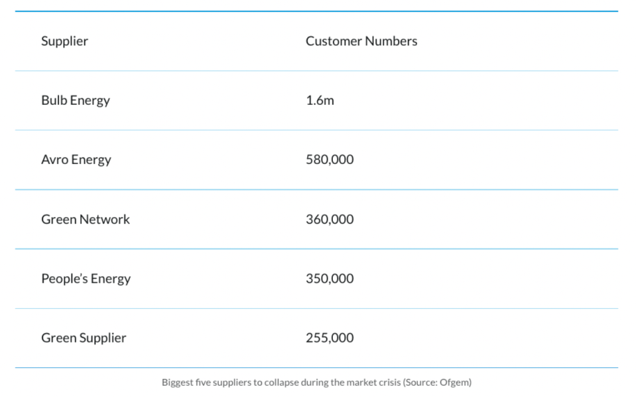
Task: Click the 1.6m customer value
Action: coord(320,100)
